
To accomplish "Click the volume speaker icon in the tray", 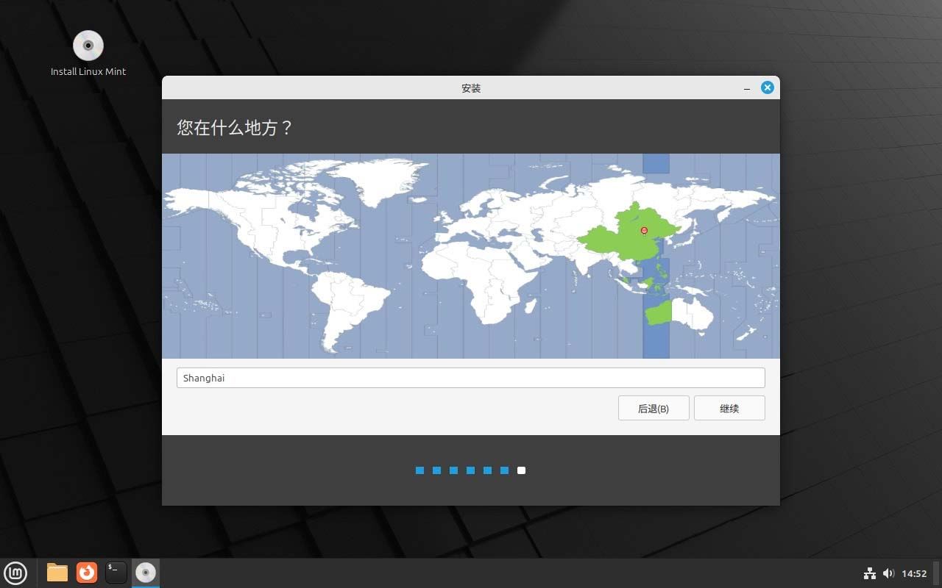I will click(x=889, y=573).
